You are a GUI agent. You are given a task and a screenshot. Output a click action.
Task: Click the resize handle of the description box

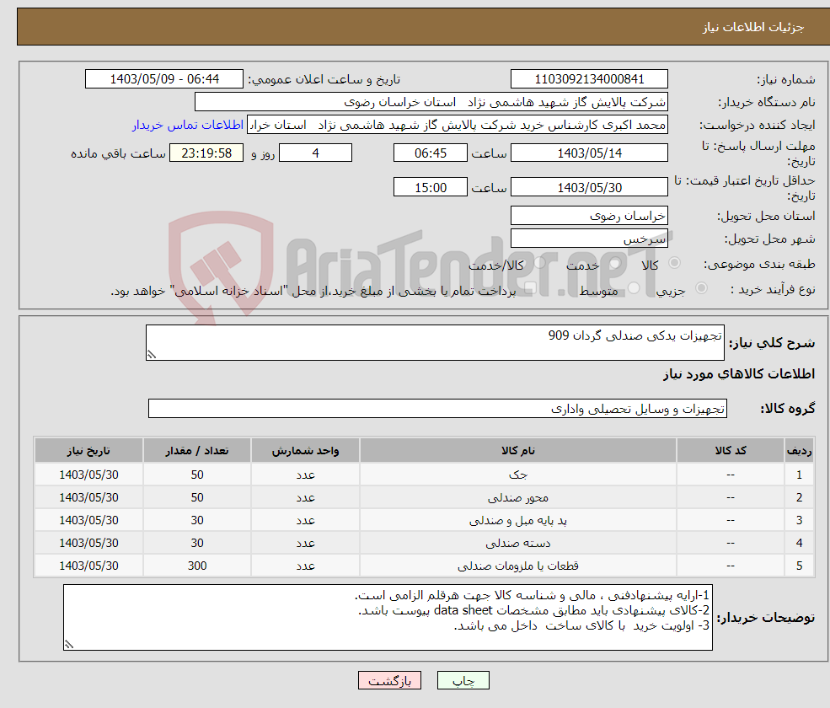(x=152, y=355)
